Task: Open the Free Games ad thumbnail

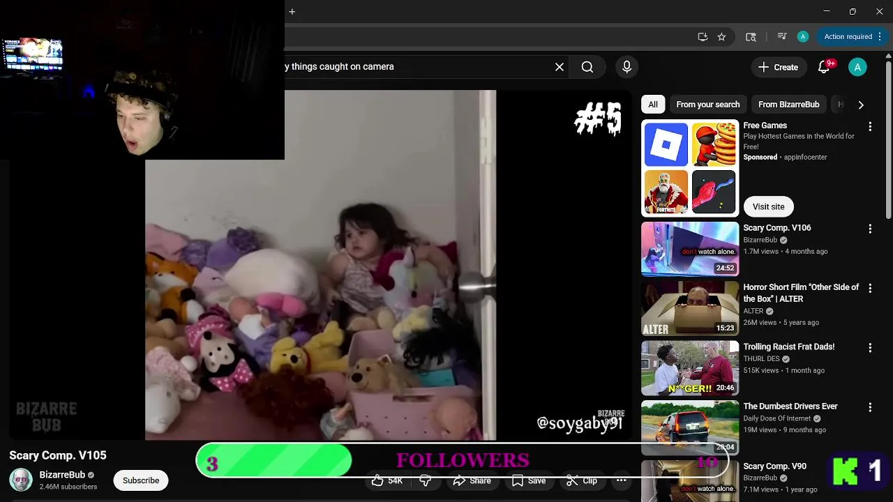Action: tap(689, 168)
